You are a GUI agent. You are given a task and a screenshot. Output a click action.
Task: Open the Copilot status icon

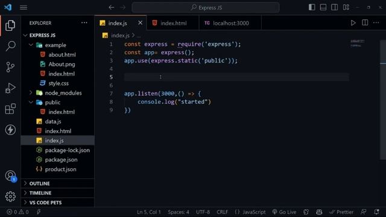[319, 212]
